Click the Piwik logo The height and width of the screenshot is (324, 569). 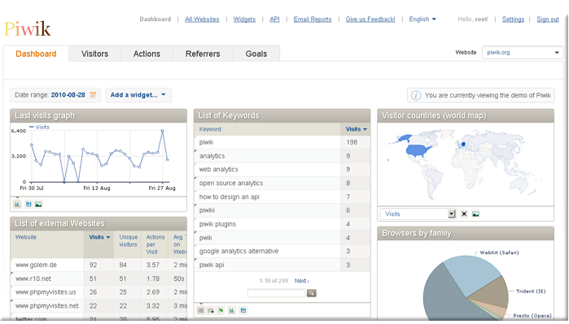pos(27,28)
